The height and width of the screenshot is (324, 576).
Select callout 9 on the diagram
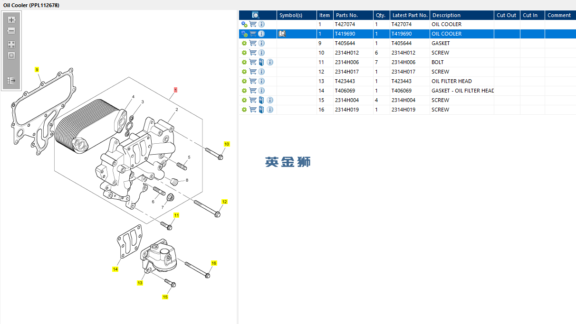[37, 70]
